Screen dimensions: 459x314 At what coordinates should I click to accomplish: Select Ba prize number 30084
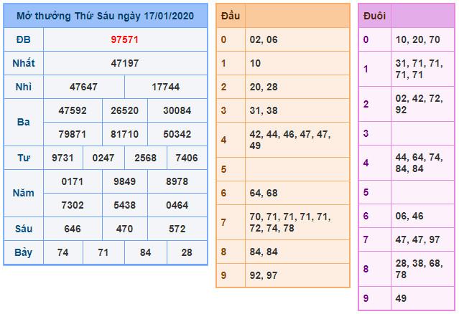pyautogui.click(x=177, y=110)
